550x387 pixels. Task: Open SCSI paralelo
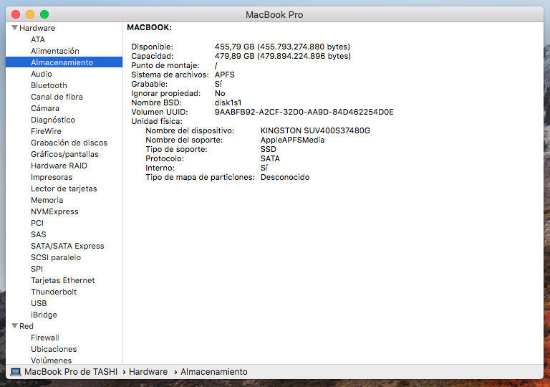[56, 257]
